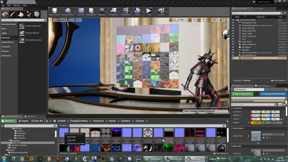Click the Blueprint/Add Script button
This screenshot has width=288, height=162.
pyautogui.click(x=273, y=94)
